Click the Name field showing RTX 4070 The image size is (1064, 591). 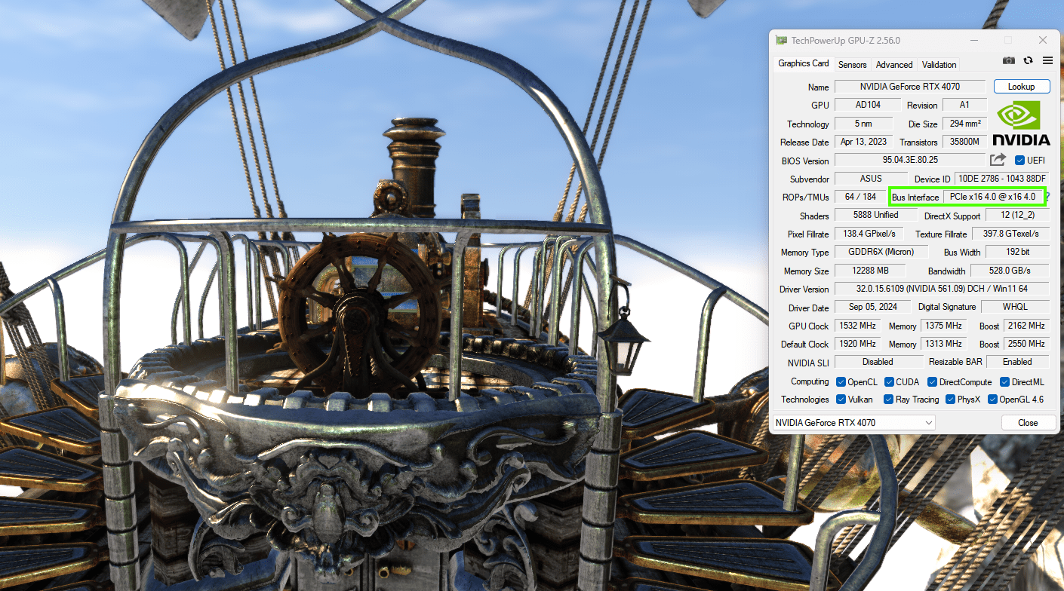click(x=910, y=87)
